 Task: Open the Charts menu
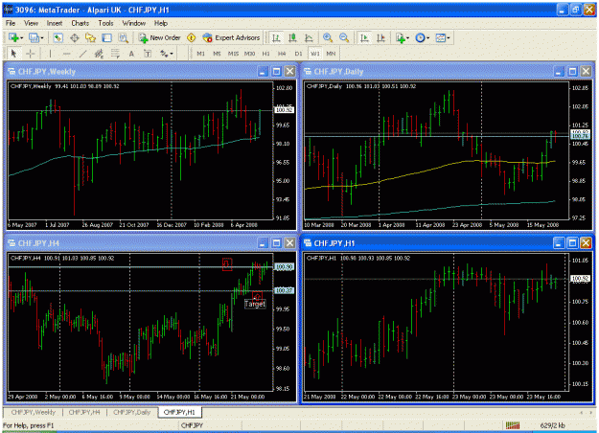80,23
